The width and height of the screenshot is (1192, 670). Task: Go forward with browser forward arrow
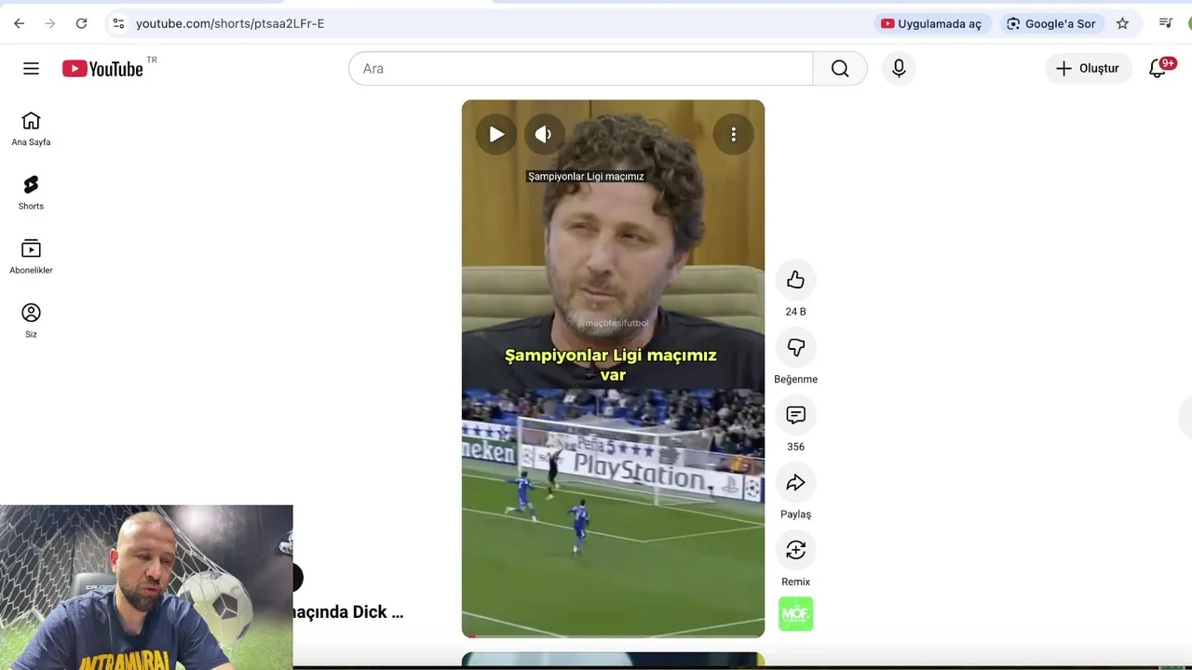(50, 23)
